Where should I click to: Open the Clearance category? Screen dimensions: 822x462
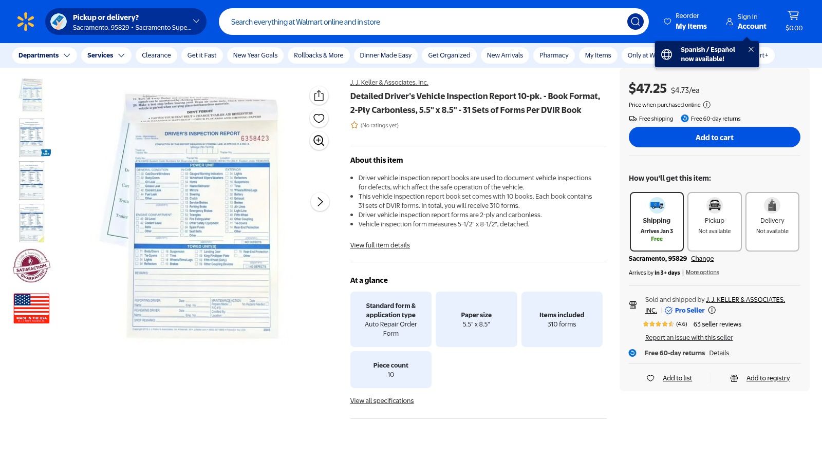click(156, 55)
